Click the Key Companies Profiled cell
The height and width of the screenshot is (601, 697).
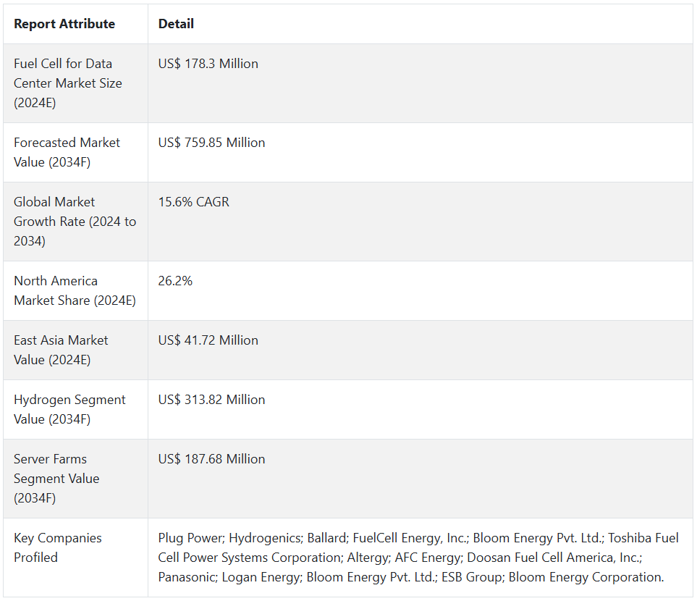(x=57, y=547)
